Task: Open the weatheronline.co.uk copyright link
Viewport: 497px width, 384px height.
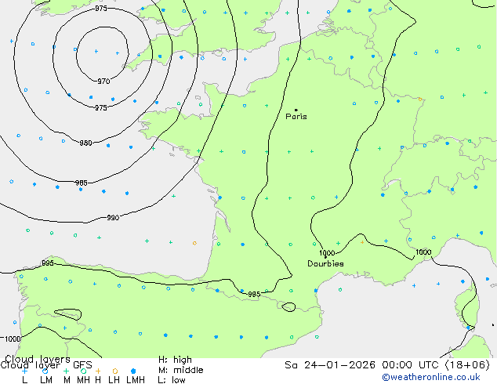Action: point(431,377)
